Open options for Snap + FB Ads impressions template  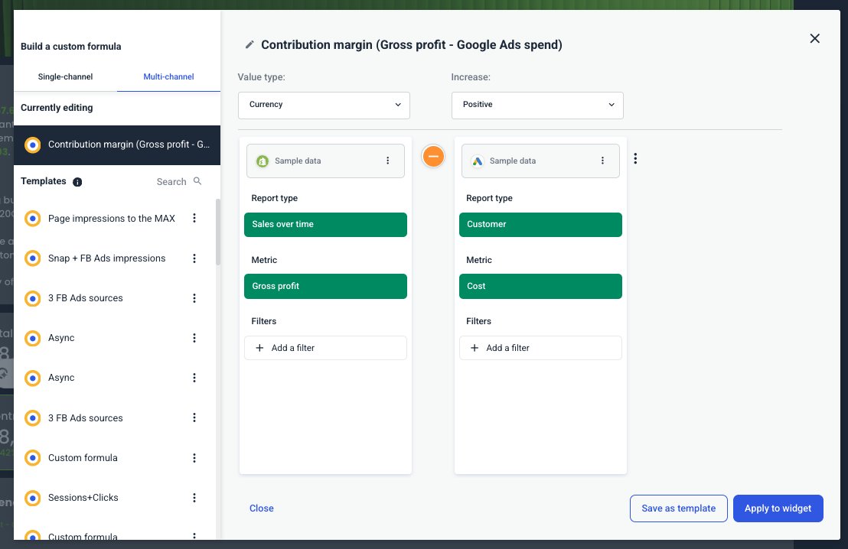(x=194, y=258)
